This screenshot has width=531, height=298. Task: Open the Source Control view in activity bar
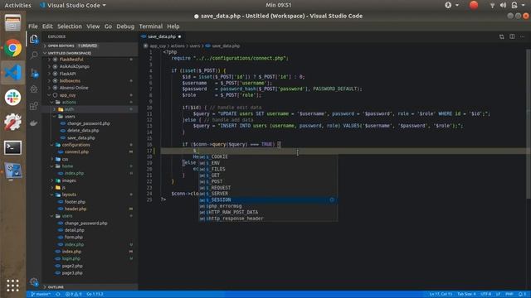tap(34, 73)
